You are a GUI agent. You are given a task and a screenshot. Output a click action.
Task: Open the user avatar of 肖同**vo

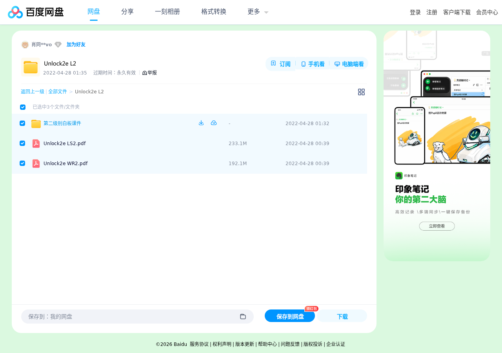coord(25,45)
